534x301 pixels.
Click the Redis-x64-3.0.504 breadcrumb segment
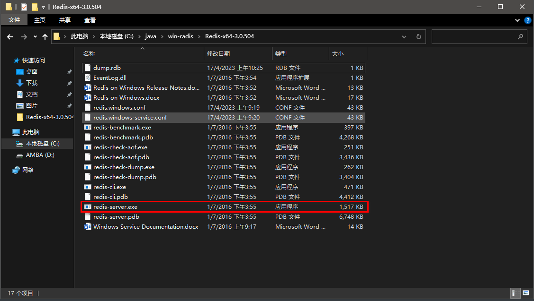[229, 36]
